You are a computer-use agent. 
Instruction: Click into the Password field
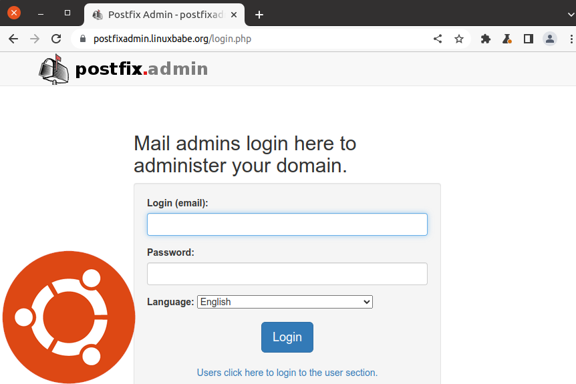(x=287, y=274)
